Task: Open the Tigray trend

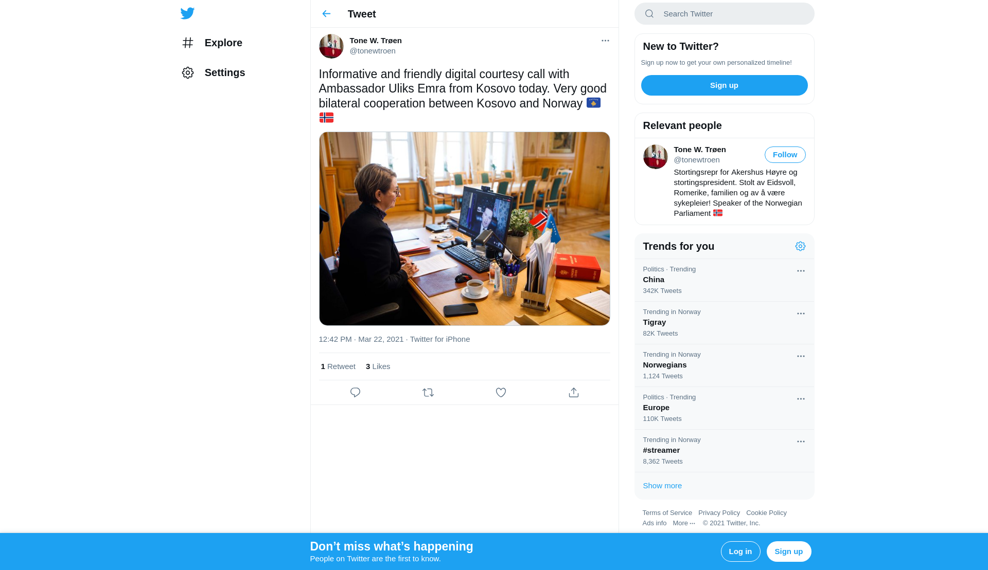Action: pyautogui.click(x=725, y=323)
